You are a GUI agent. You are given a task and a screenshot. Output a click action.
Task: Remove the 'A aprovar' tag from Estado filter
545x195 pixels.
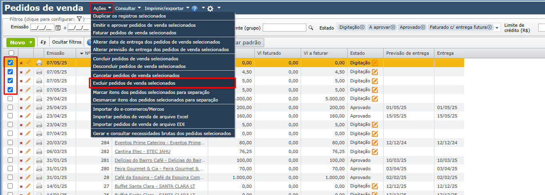(393, 27)
